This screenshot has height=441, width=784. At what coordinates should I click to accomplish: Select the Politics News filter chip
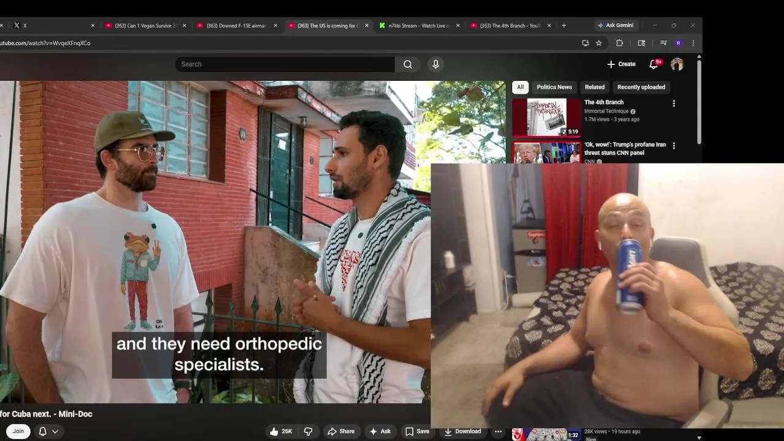(554, 87)
